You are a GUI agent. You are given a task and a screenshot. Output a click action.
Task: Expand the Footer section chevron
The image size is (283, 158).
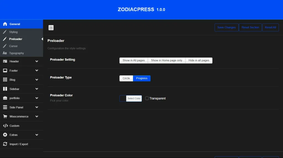[37, 71]
